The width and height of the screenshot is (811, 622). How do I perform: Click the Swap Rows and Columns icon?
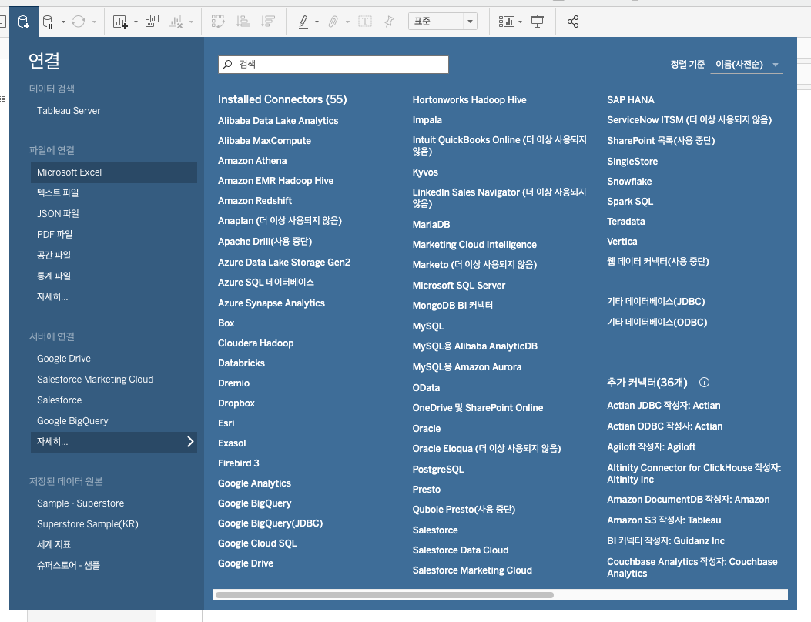tap(218, 22)
